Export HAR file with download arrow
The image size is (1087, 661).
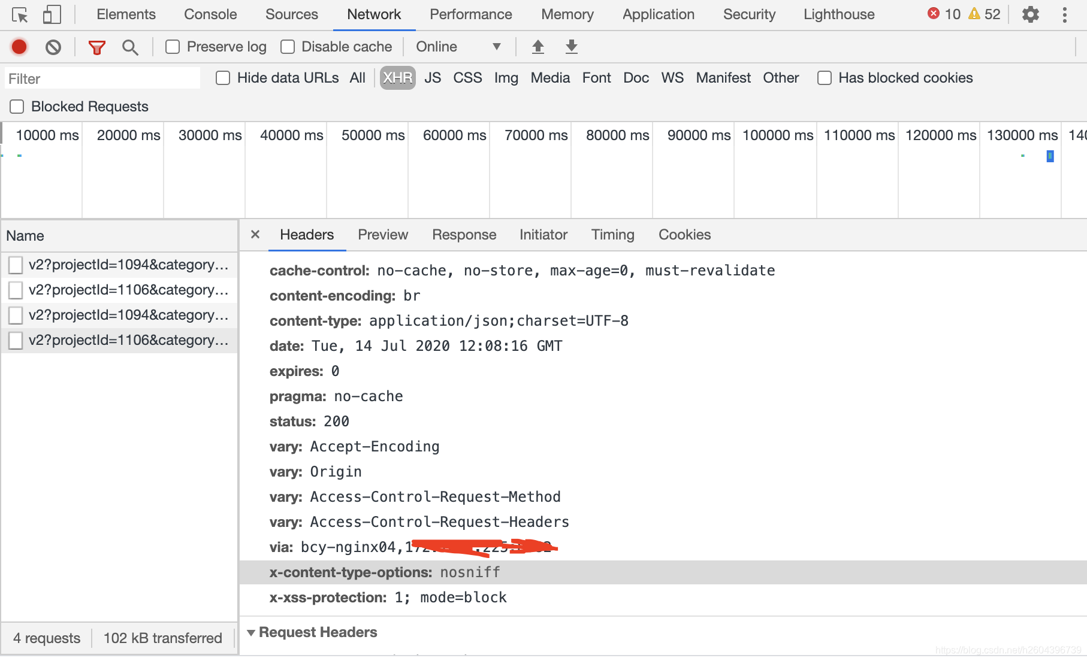[572, 47]
